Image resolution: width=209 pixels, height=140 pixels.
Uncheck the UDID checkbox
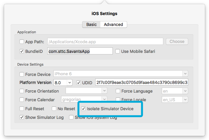[79, 83]
